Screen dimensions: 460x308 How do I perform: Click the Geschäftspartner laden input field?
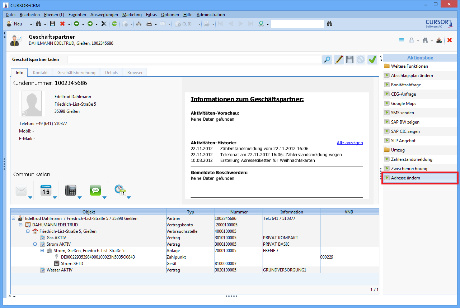click(x=194, y=59)
